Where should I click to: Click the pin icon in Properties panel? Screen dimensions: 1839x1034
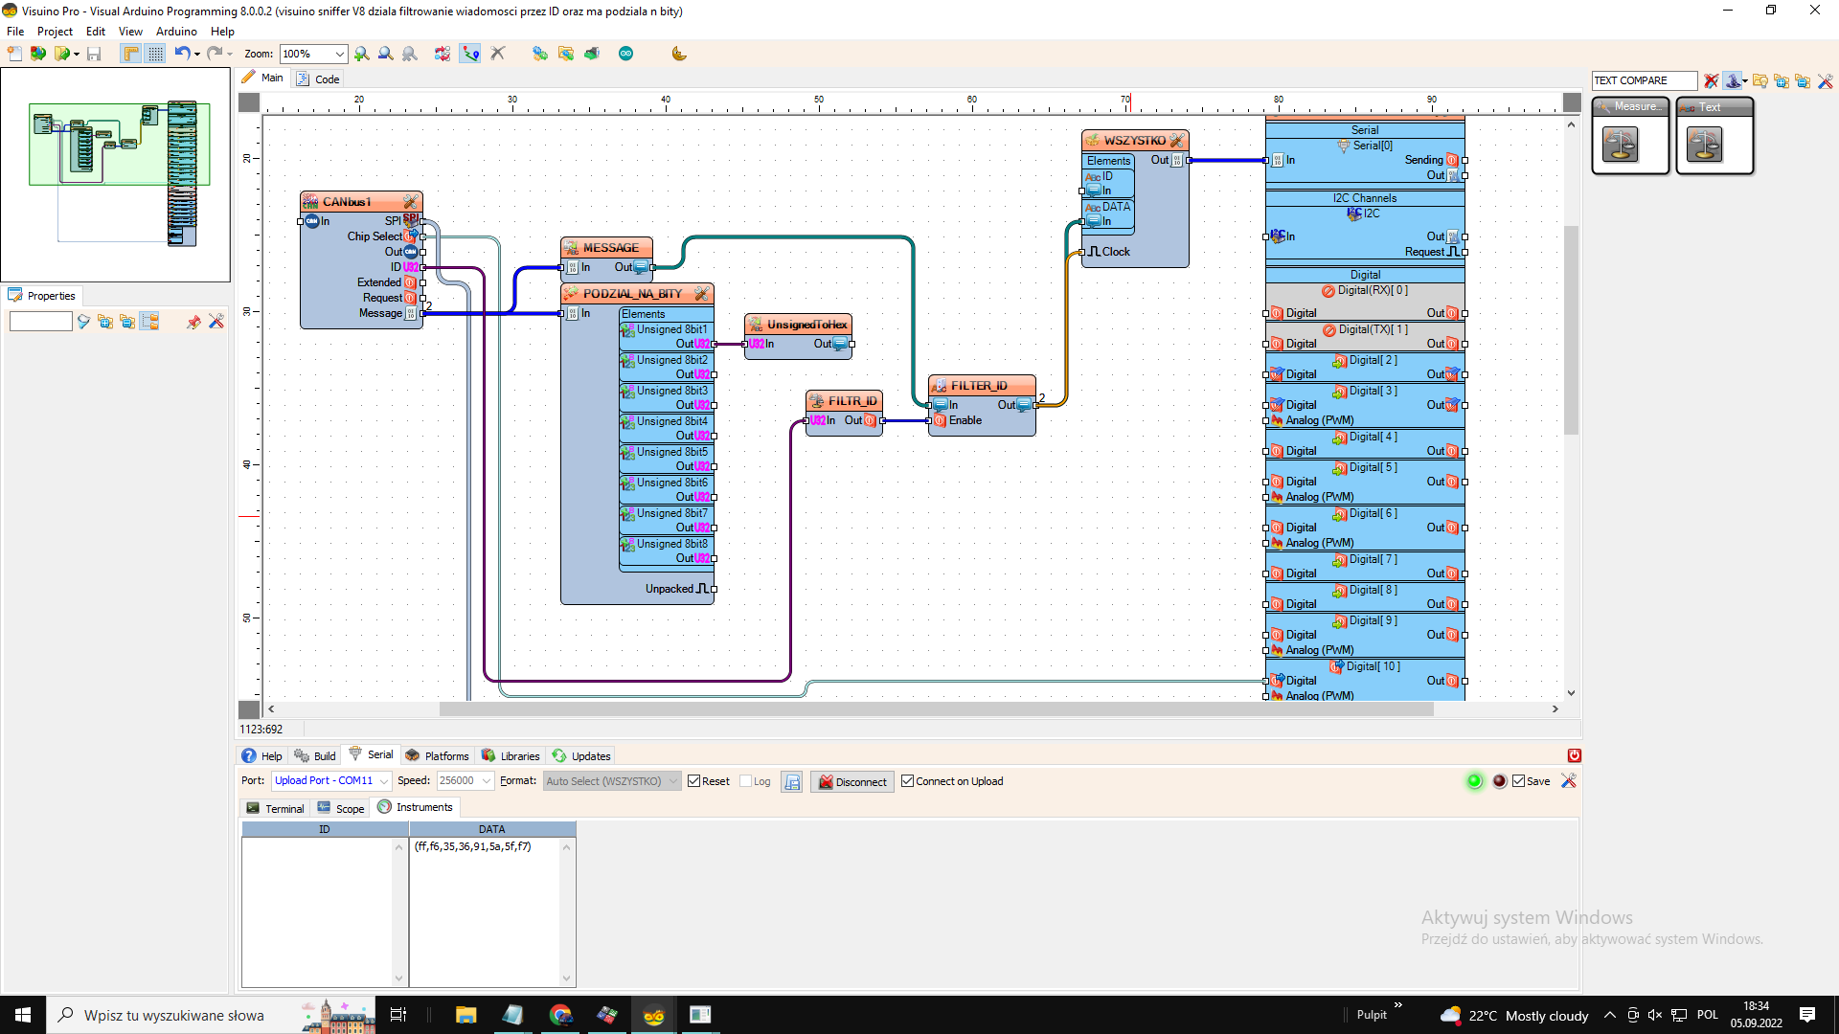[193, 322]
